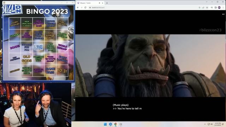The width and height of the screenshot is (226, 127).
Task: Click the Google icon in address bar
Action: coord(200,7)
